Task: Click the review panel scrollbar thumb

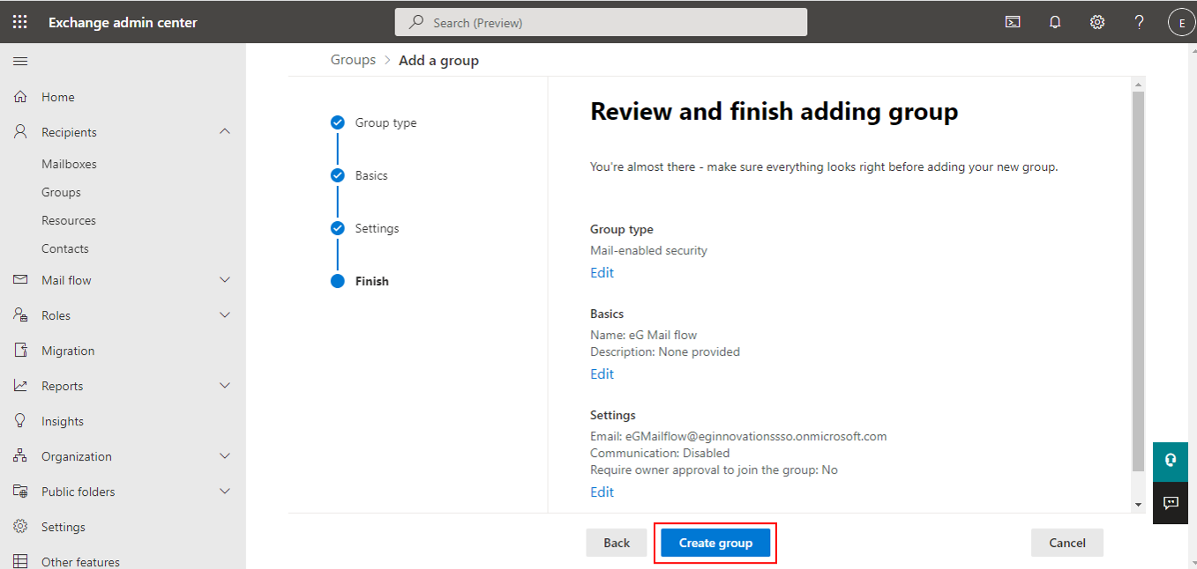Action: [1138, 281]
